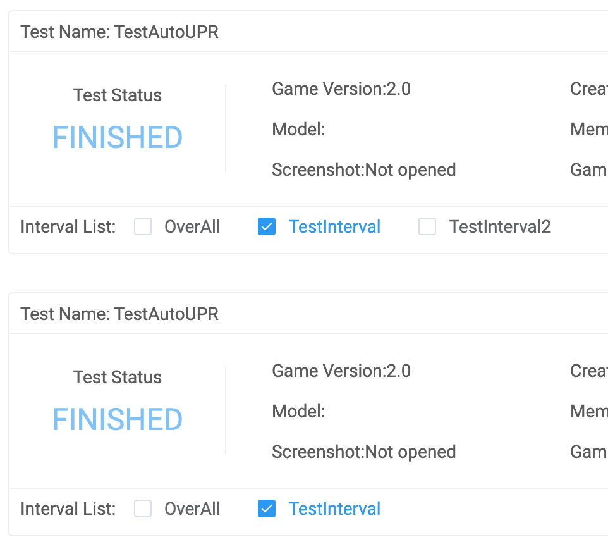Select first card's Test Name: TestAutoUPR header
608x554 pixels.
pos(119,32)
